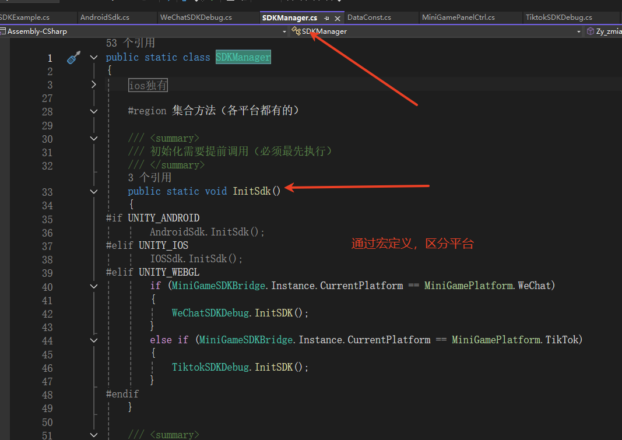Collapse the InitSdk method body

(x=94, y=191)
